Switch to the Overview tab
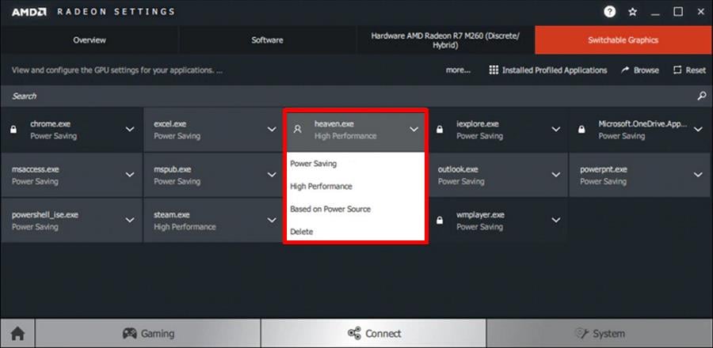The image size is (713, 348). coord(89,40)
